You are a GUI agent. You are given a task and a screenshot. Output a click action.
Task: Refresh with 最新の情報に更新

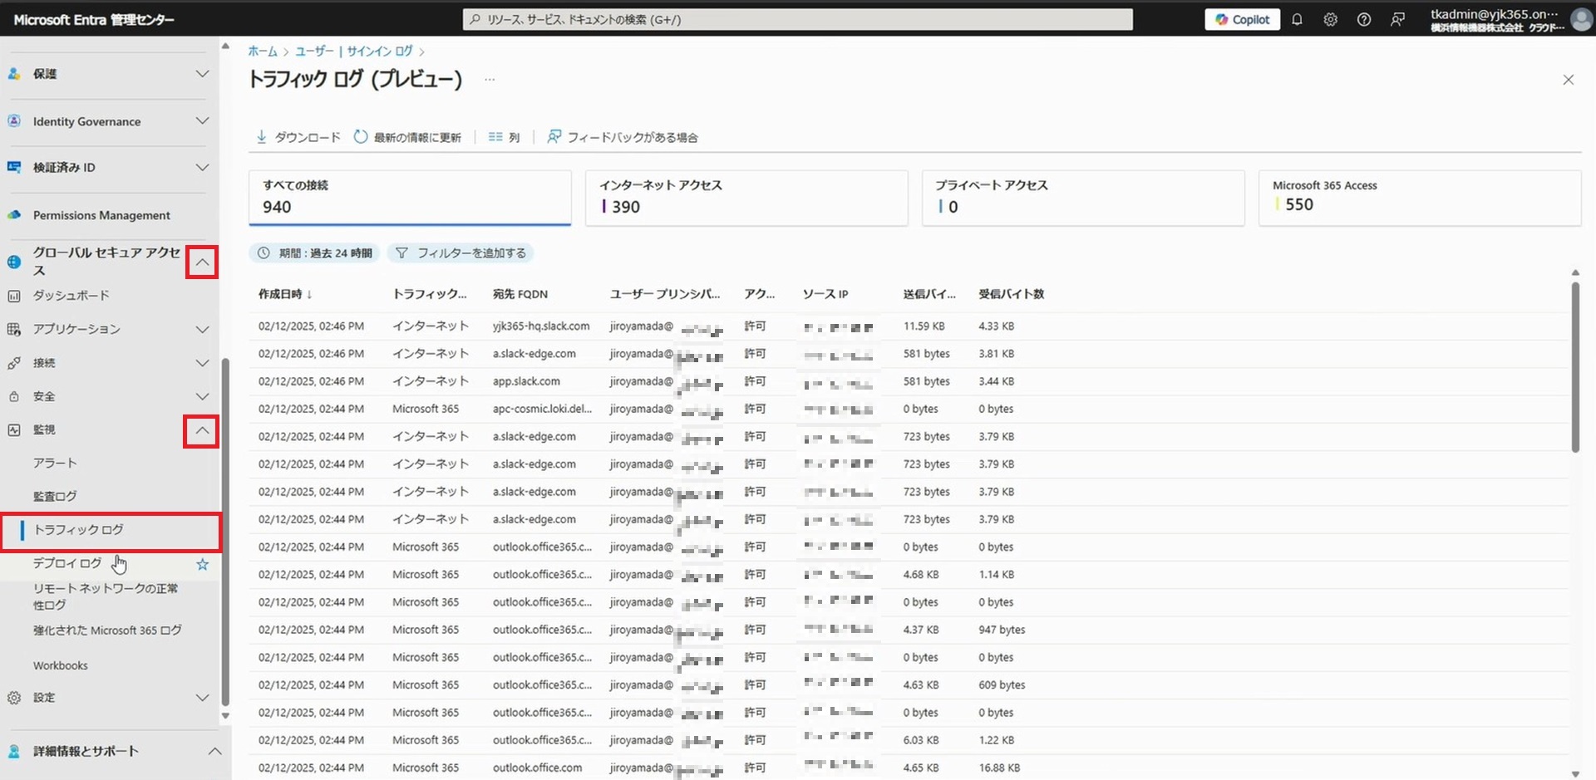point(407,137)
